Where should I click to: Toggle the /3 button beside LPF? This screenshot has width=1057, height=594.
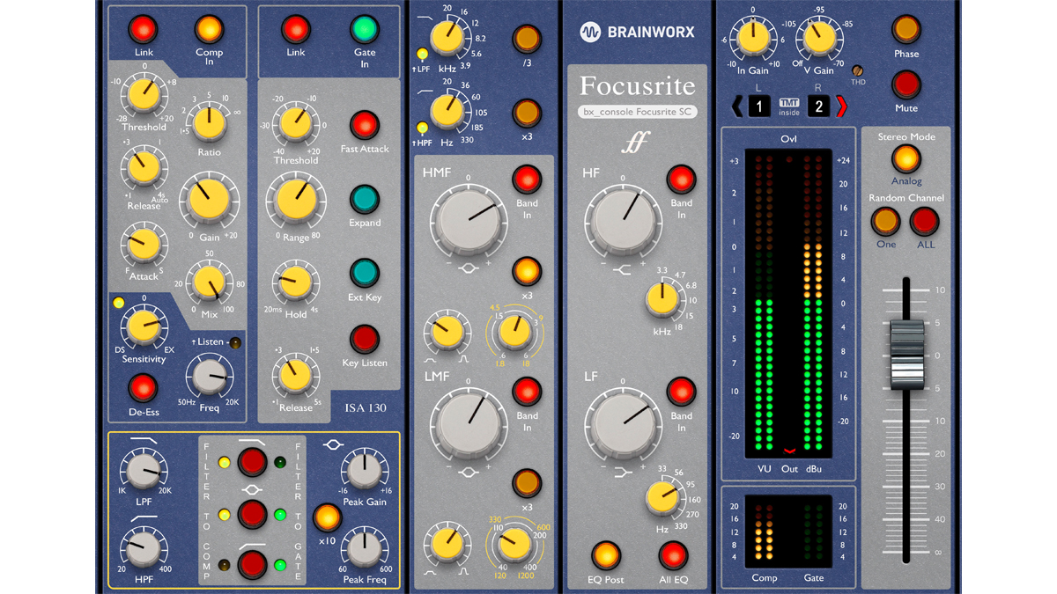tap(526, 40)
